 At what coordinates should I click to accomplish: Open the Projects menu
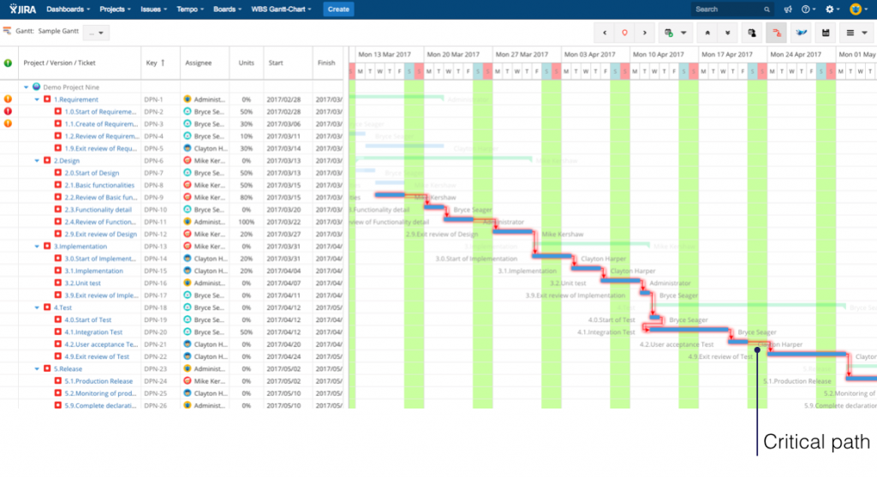click(115, 9)
